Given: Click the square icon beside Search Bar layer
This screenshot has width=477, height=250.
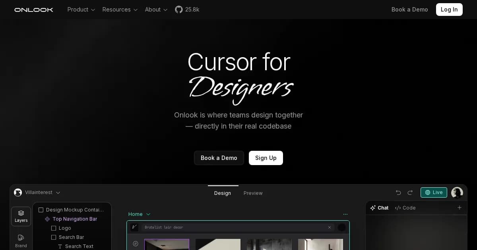Looking at the screenshot, I should coord(54,237).
